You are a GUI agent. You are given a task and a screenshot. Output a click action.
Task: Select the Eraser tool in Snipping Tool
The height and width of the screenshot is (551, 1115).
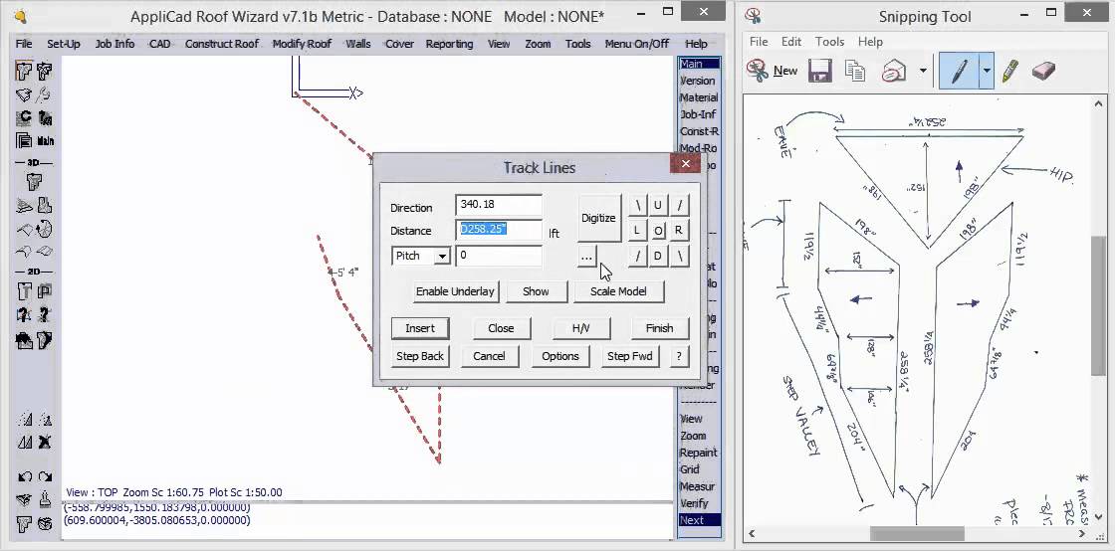tap(1043, 71)
